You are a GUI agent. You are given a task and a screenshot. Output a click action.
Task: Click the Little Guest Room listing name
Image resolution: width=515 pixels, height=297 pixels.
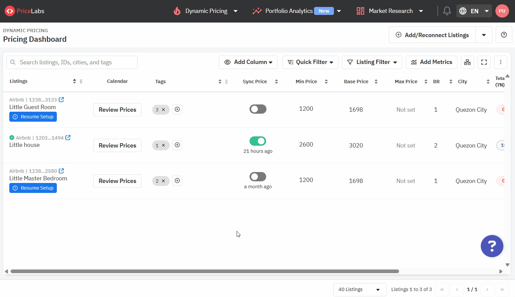pos(33,107)
